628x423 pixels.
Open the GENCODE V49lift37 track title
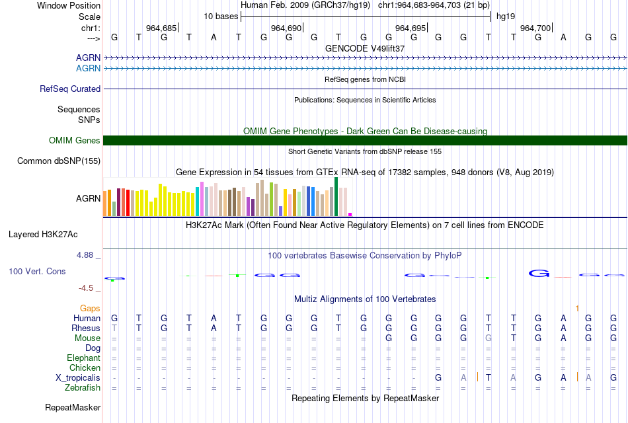point(365,48)
